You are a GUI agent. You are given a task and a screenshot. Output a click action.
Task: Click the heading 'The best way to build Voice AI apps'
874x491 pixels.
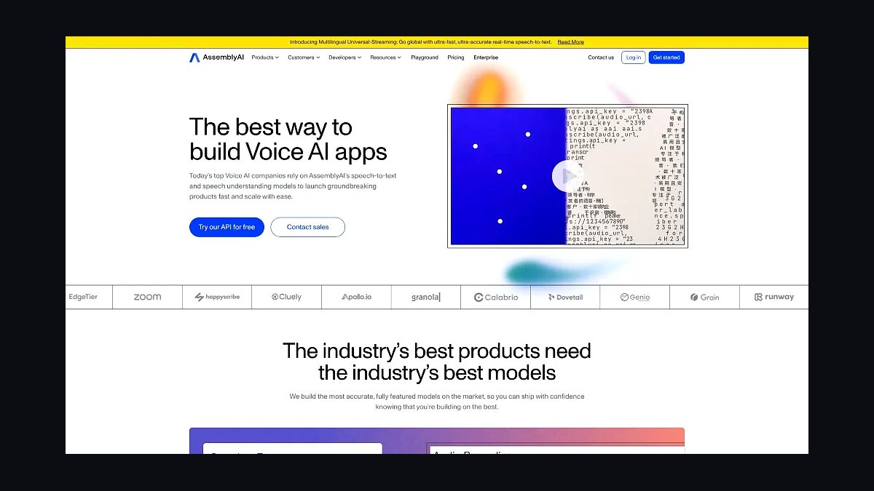pos(288,139)
